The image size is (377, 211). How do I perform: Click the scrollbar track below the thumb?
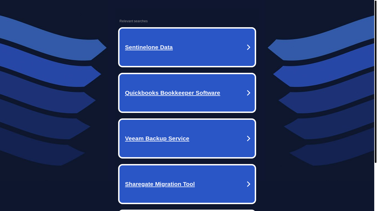point(376,187)
